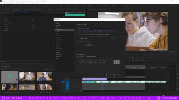The image size is (179, 100).
Task: Toggle animation stopwatch for Right channel
Action: (x=4, y=29)
